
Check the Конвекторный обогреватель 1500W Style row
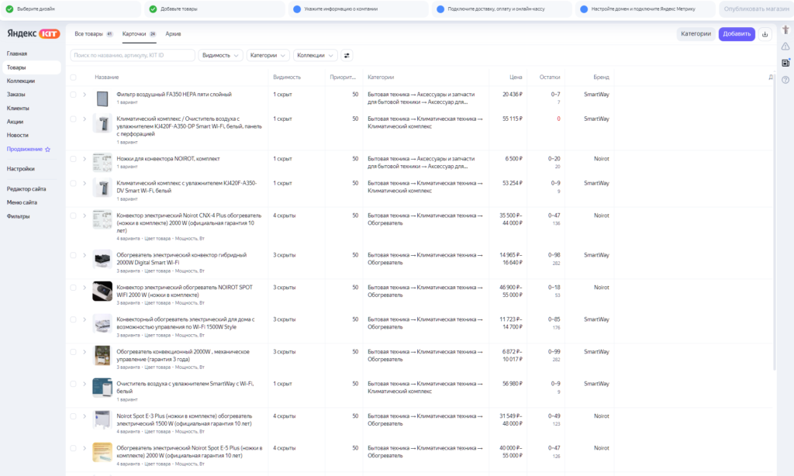click(74, 319)
